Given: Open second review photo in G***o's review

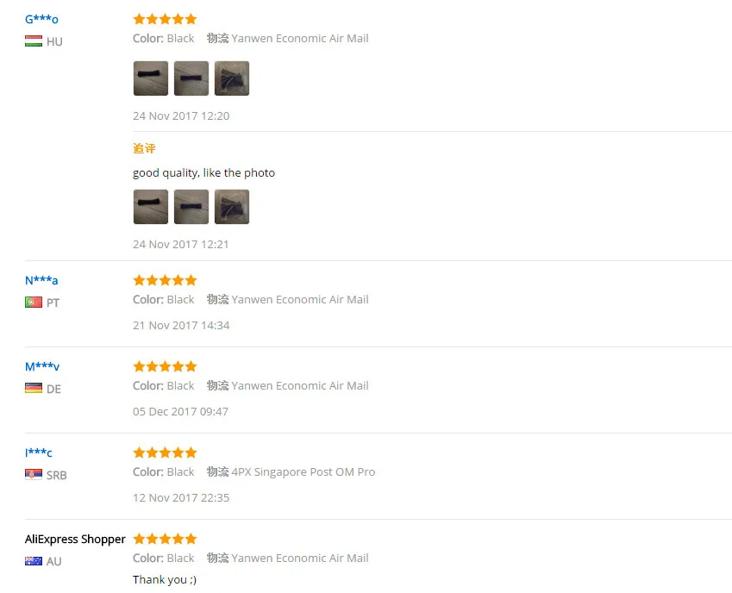Looking at the screenshot, I should (x=191, y=78).
